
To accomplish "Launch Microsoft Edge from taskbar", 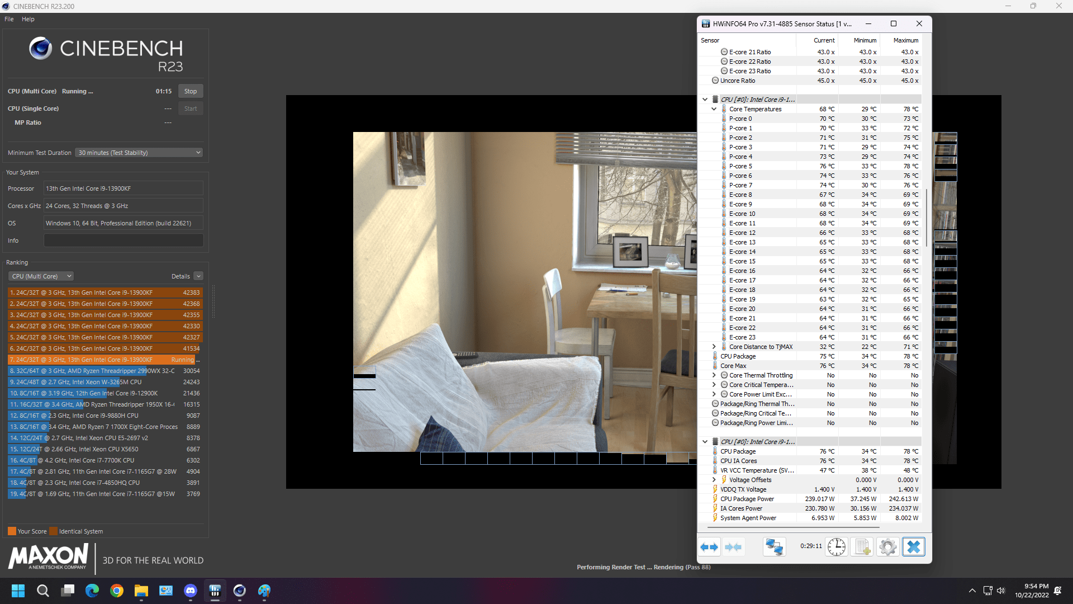I will coord(92,591).
